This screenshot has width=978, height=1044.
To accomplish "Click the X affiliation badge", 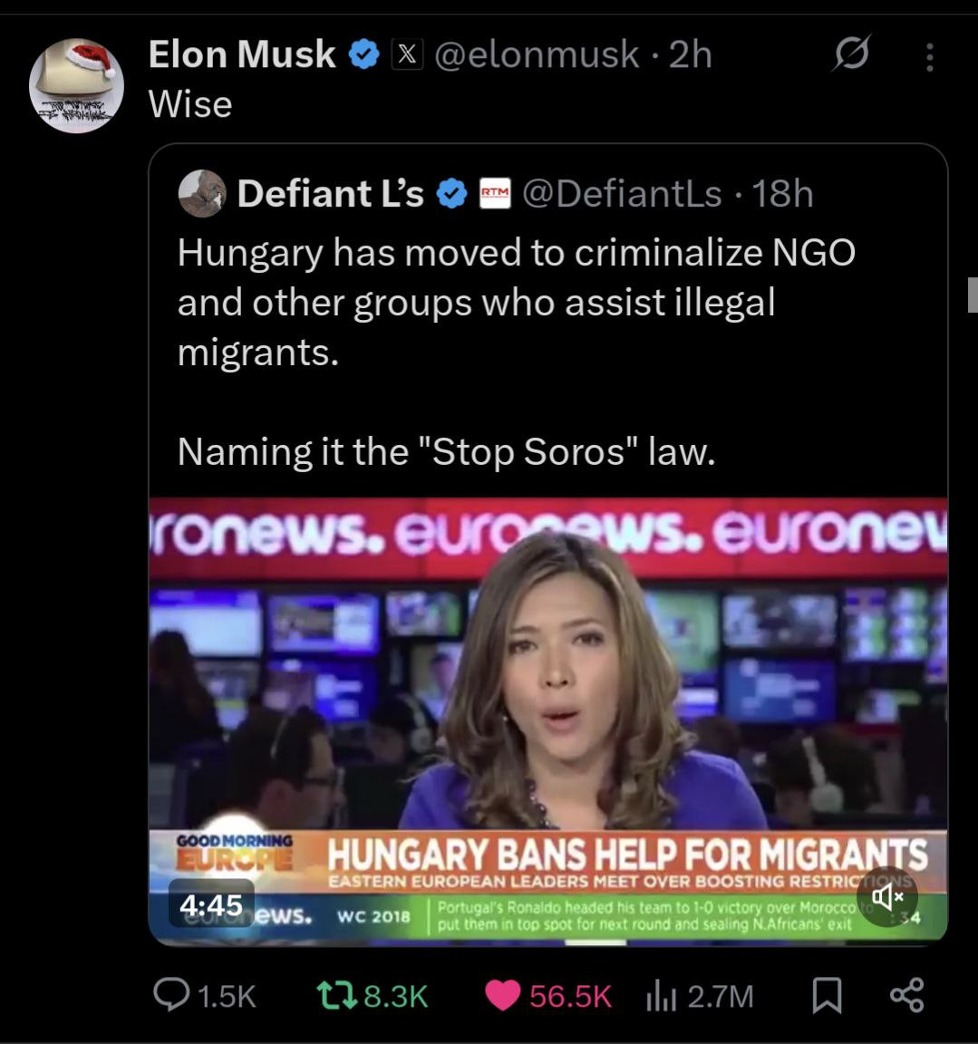I will [407, 55].
